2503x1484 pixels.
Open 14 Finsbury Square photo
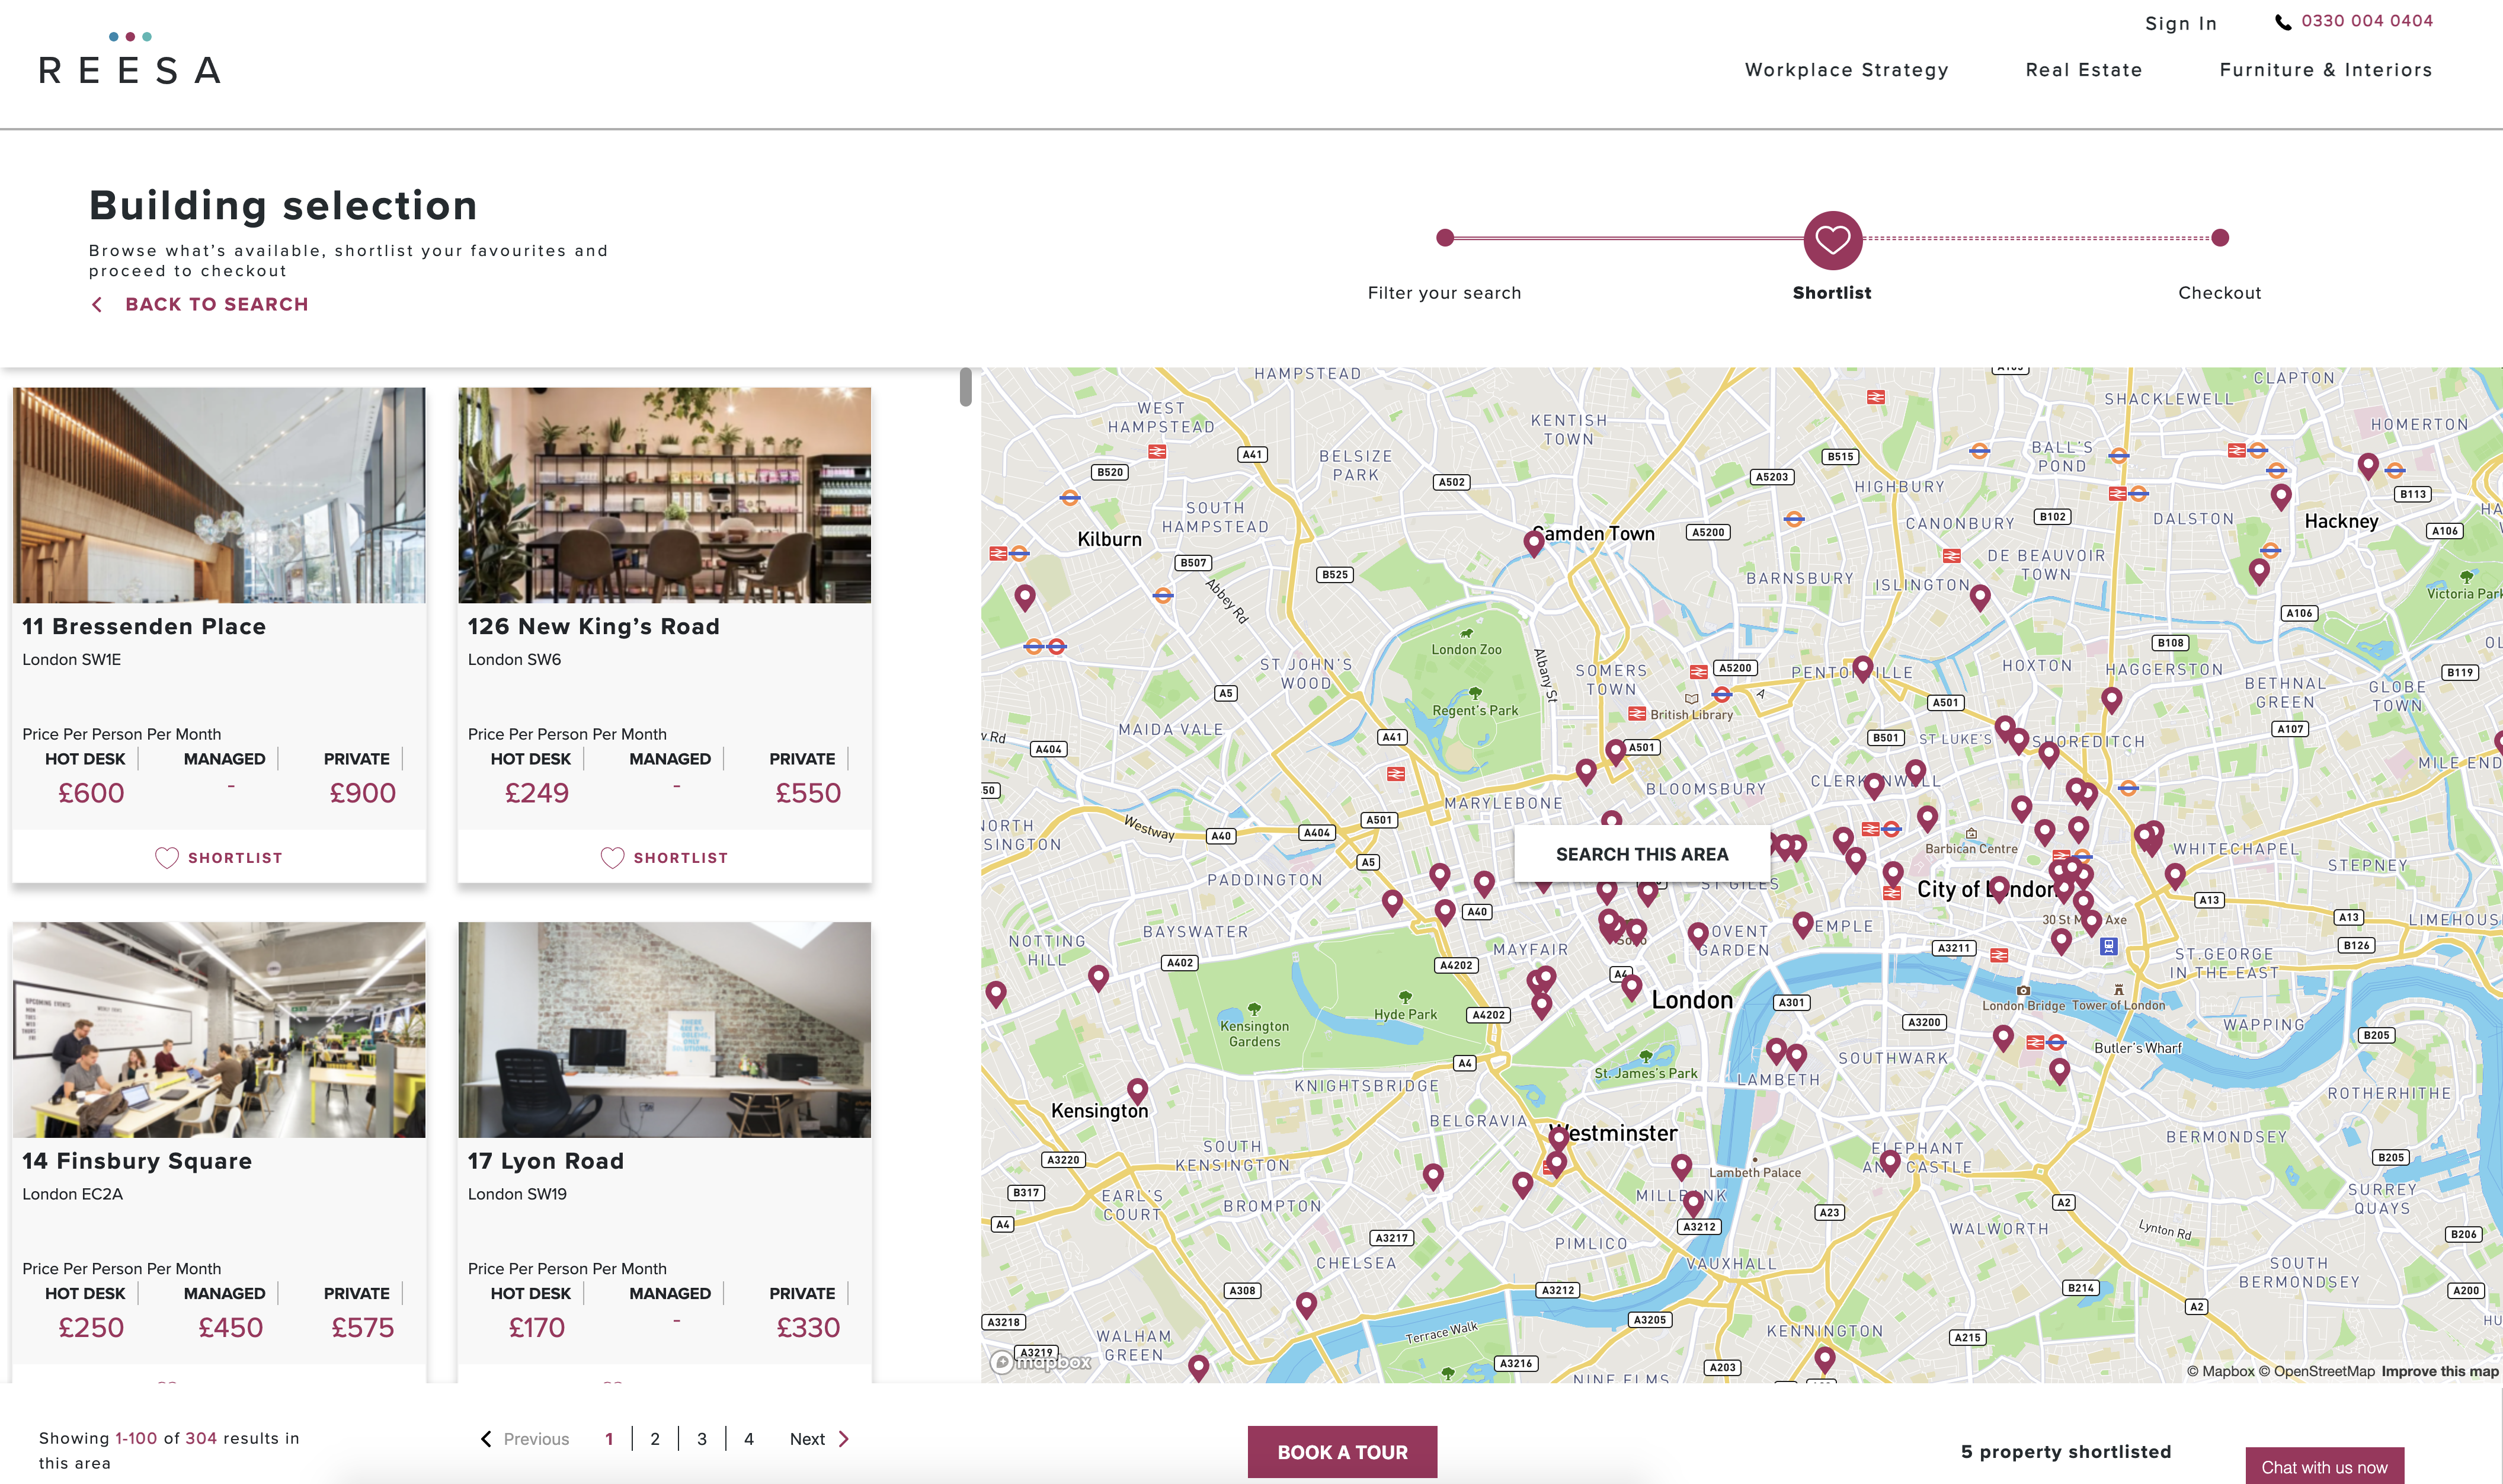pyautogui.click(x=219, y=1029)
